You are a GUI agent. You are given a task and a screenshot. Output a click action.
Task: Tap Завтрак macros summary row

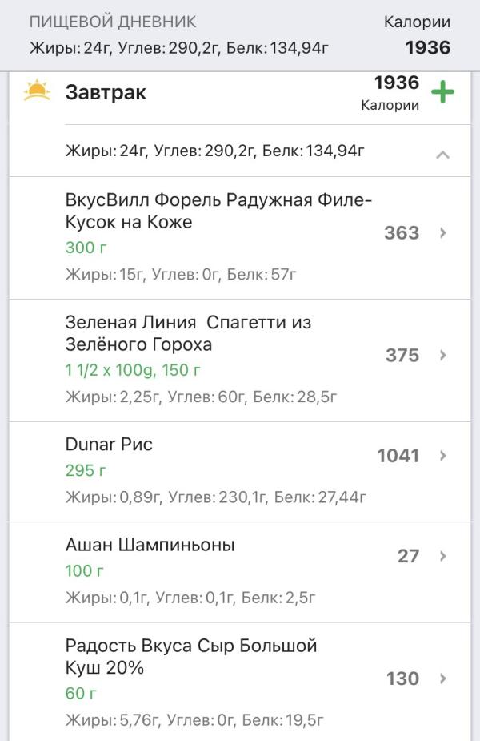click(x=215, y=150)
